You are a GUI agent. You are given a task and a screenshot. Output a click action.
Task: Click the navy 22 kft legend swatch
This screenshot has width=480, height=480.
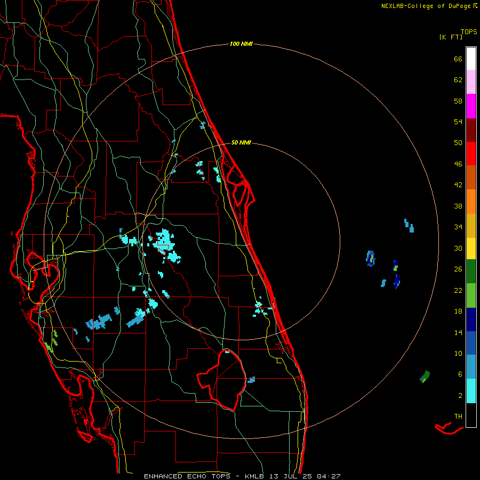pos(471,319)
